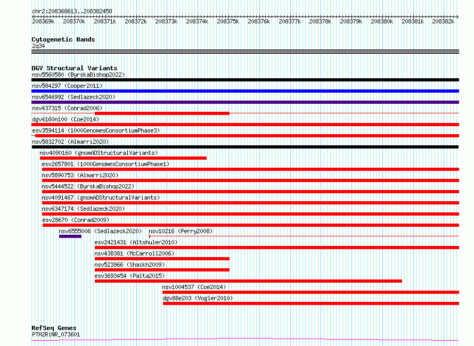Viewport: 474px width, 346px height.
Task: Open the nsv6555006 (Sedlazeck2020) label
Action: tap(100, 231)
